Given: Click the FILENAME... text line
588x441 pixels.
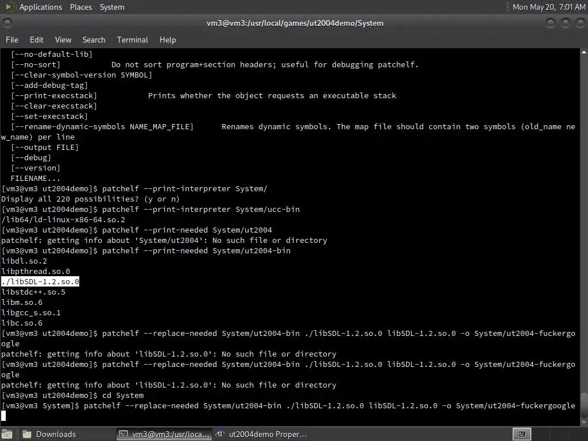Looking at the screenshot, I should 36,179.
